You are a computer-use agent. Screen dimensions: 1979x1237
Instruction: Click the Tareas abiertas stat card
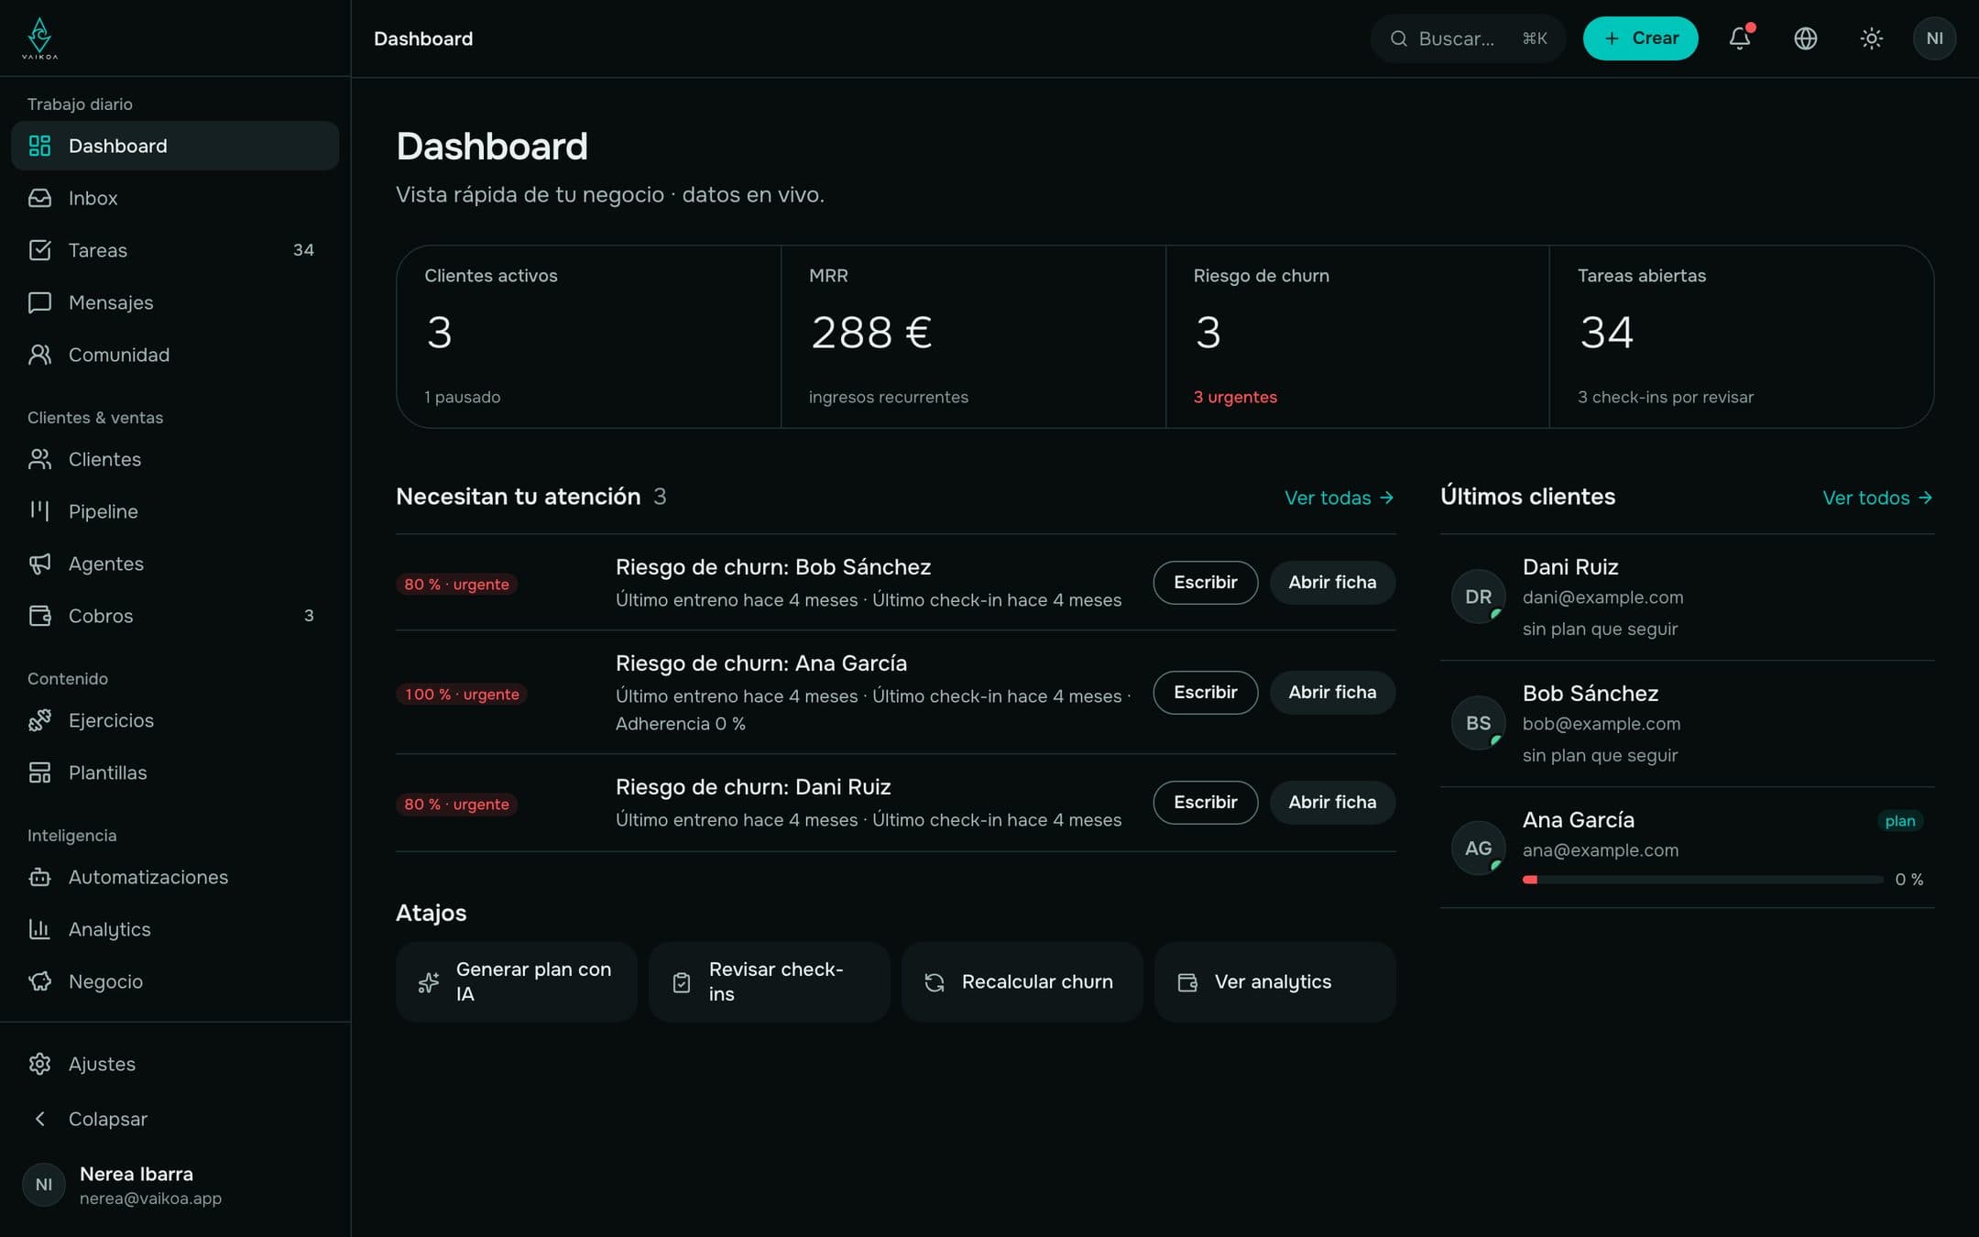click(x=1741, y=336)
